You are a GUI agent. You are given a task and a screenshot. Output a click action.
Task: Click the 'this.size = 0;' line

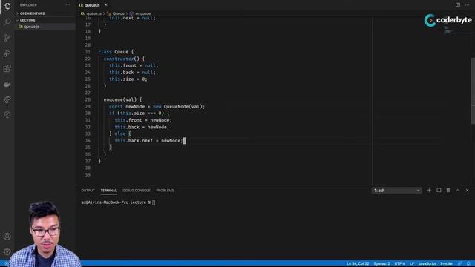click(128, 79)
